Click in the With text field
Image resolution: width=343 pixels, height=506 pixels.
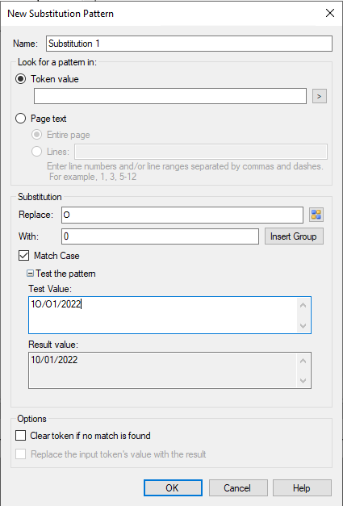(x=160, y=236)
